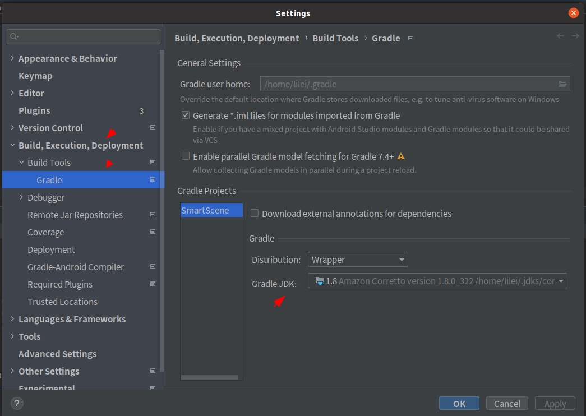Click Build, Execution, Deployment in the breadcrumb
Viewport: 586px width, 416px height.
237,39
